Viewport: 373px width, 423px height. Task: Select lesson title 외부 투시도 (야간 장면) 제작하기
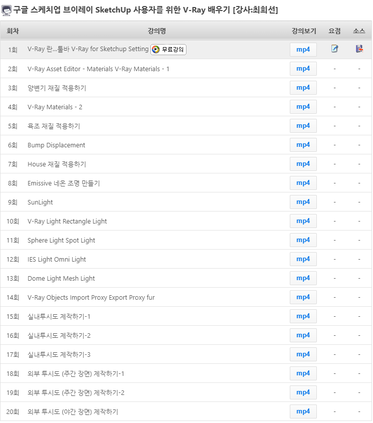coord(73,411)
